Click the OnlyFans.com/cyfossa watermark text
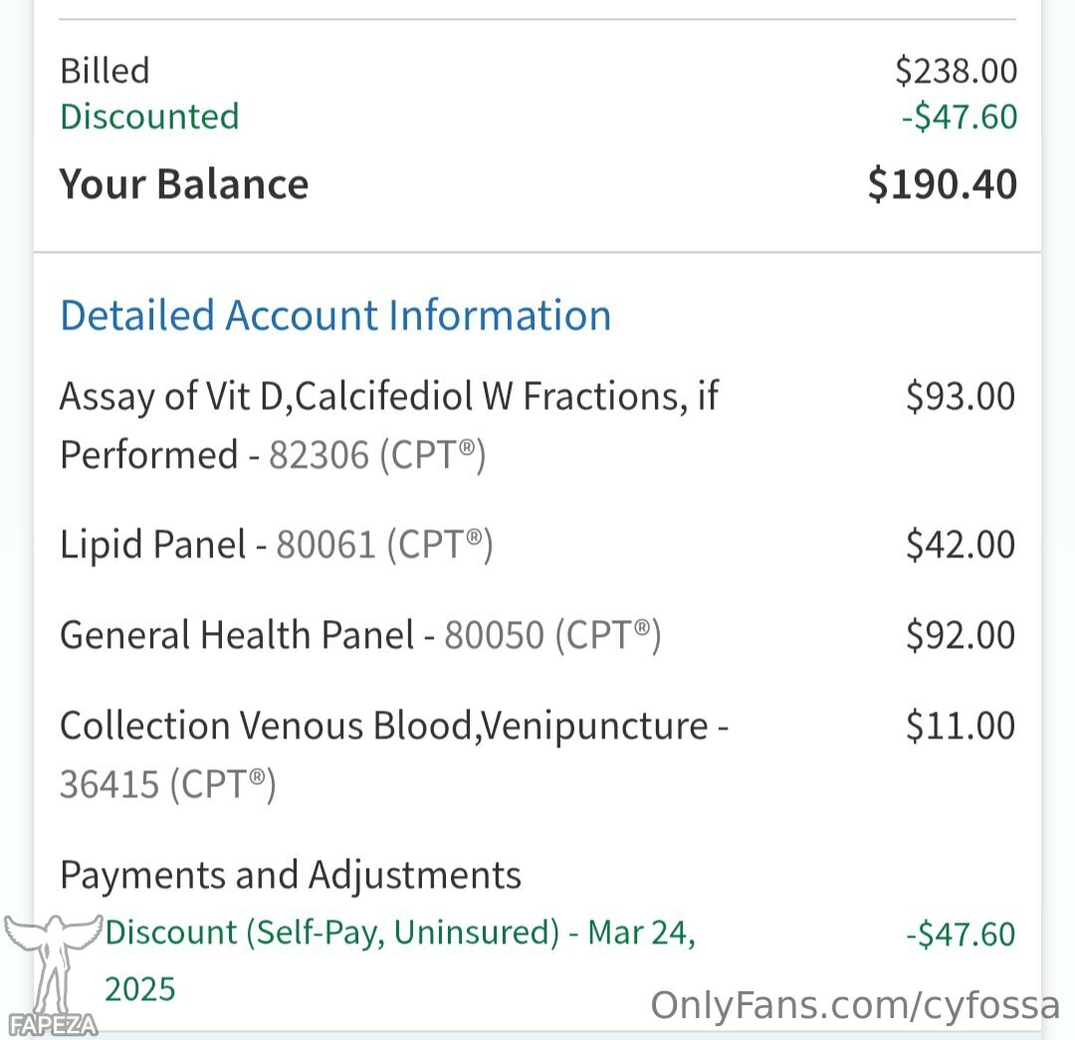The image size is (1075, 1040). [x=855, y=1006]
